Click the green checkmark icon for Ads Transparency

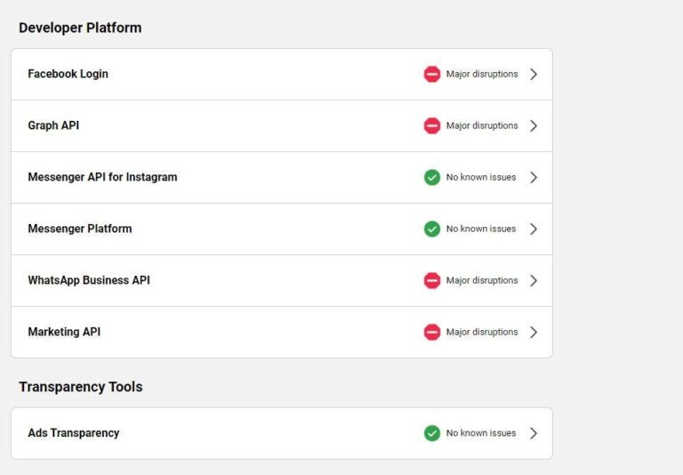click(432, 433)
